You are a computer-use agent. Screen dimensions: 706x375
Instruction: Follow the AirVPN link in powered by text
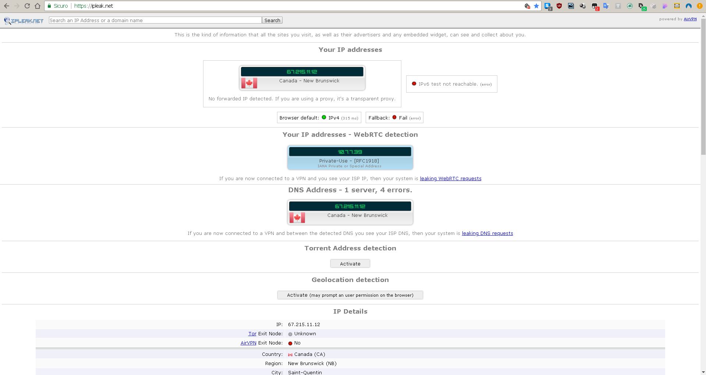[690, 19]
